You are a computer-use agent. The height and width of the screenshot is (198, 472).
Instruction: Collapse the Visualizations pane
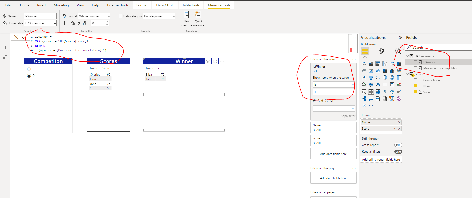click(400, 37)
